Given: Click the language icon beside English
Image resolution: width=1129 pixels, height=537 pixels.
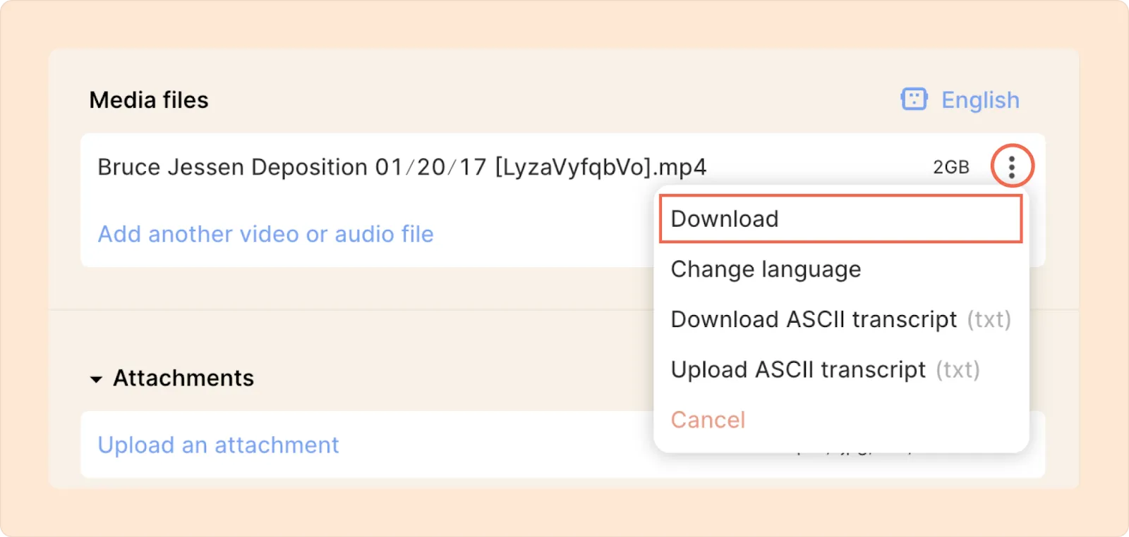Looking at the screenshot, I should [914, 99].
